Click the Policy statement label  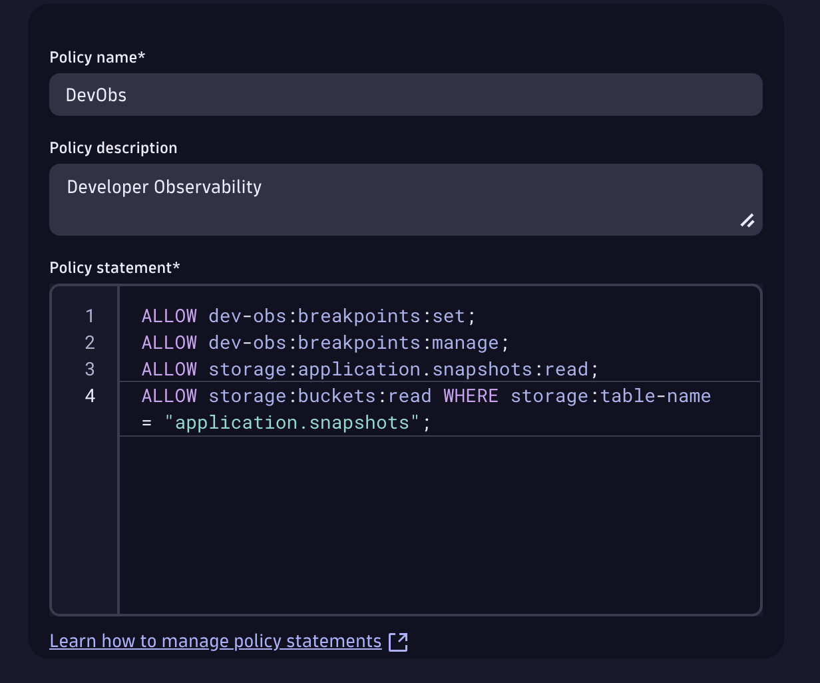pyautogui.click(x=114, y=268)
